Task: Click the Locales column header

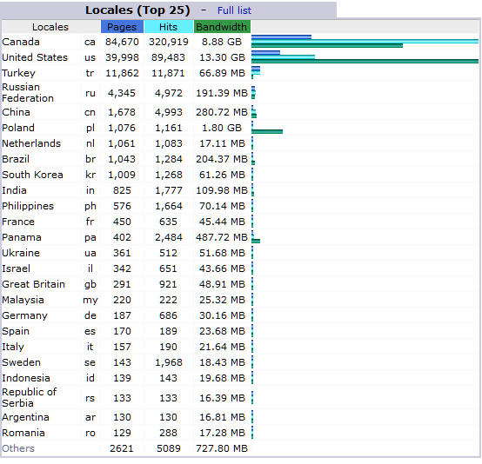Action: pos(50,27)
